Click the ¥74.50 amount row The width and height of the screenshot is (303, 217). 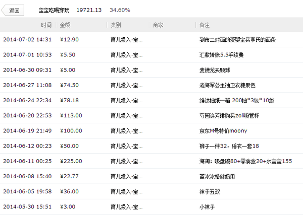point(151,85)
